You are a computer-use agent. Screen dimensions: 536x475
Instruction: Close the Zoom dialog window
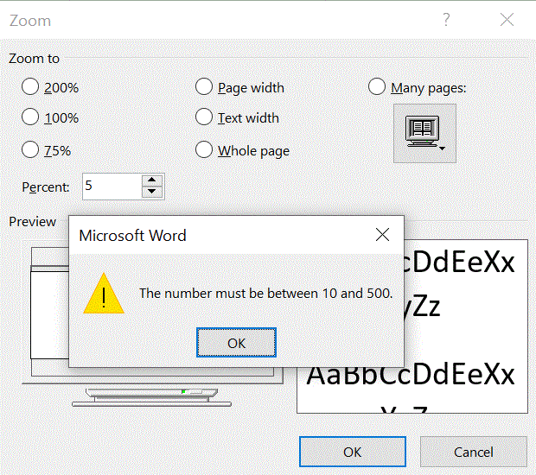coord(507,20)
